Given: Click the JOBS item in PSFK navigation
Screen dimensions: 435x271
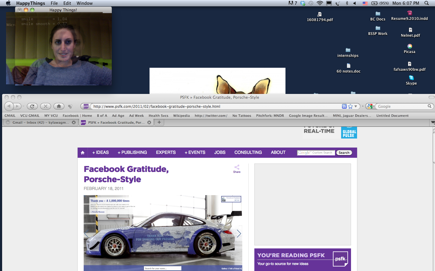Looking at the screenshot, I should pyautogui.click(x=220, y=153).
